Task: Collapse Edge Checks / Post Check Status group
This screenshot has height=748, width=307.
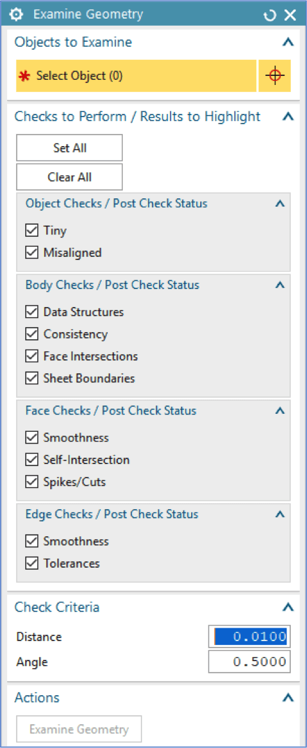Action: tap(281, 515)
